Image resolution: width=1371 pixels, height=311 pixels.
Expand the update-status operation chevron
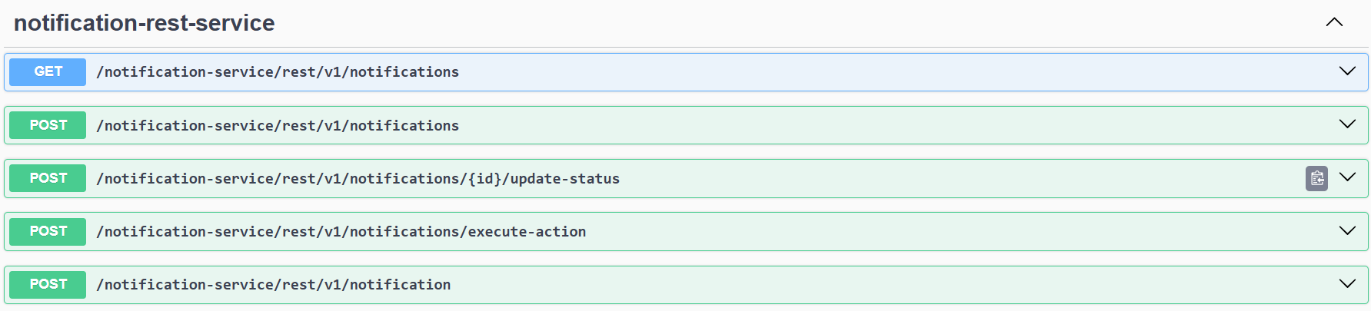1347,177
